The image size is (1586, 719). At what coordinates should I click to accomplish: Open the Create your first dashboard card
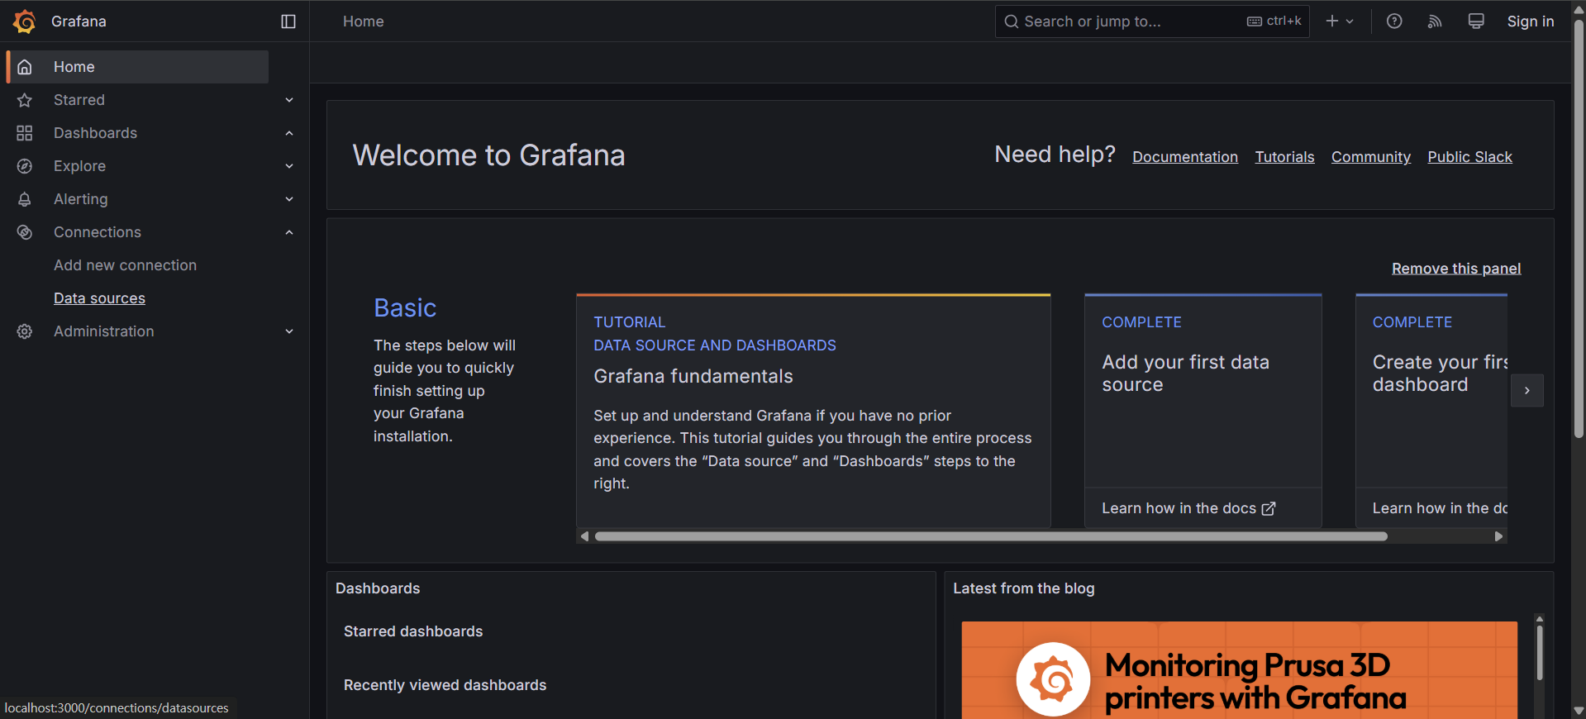tap(1431, 410)
